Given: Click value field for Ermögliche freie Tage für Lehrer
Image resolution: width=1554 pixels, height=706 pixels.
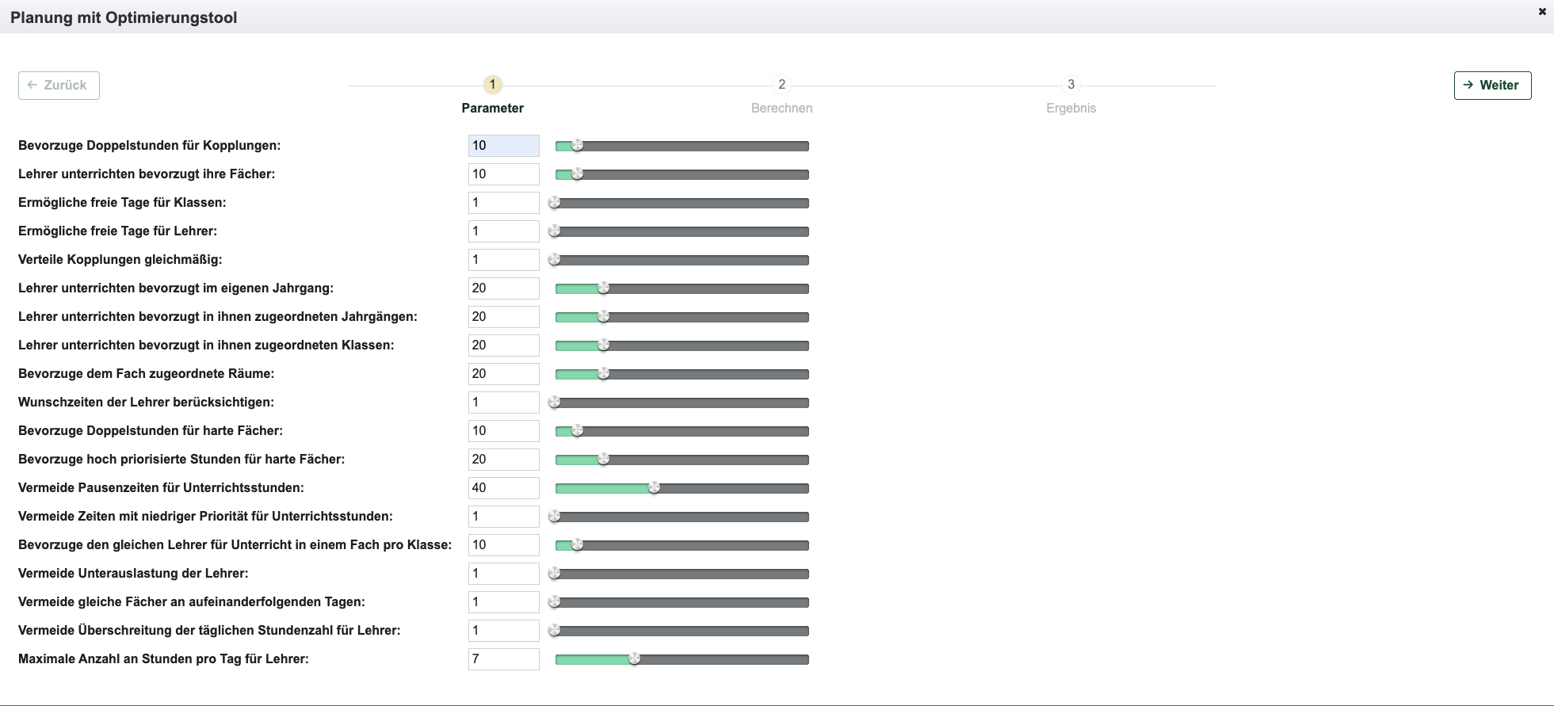Looking at the screenshot, I should pyautogui.click(x=503, y=231).
